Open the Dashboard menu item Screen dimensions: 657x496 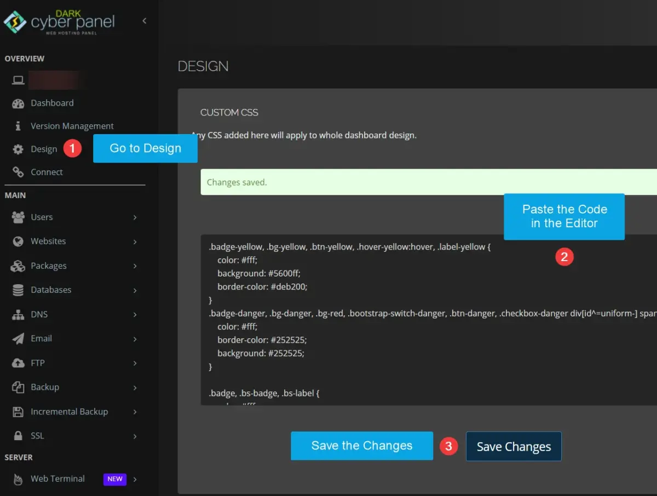tap(52, 103)
